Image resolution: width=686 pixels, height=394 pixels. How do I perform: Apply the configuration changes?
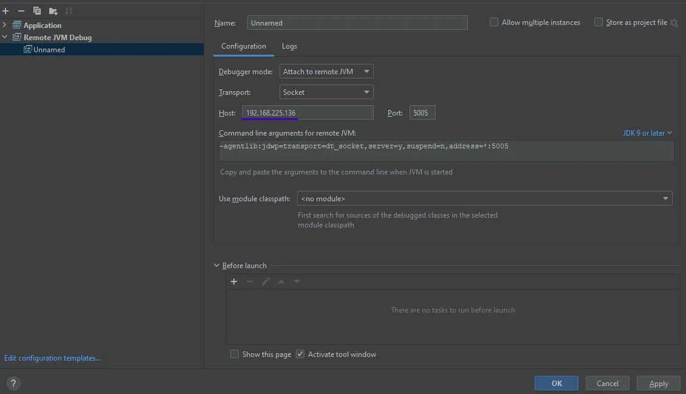(658, 383)
